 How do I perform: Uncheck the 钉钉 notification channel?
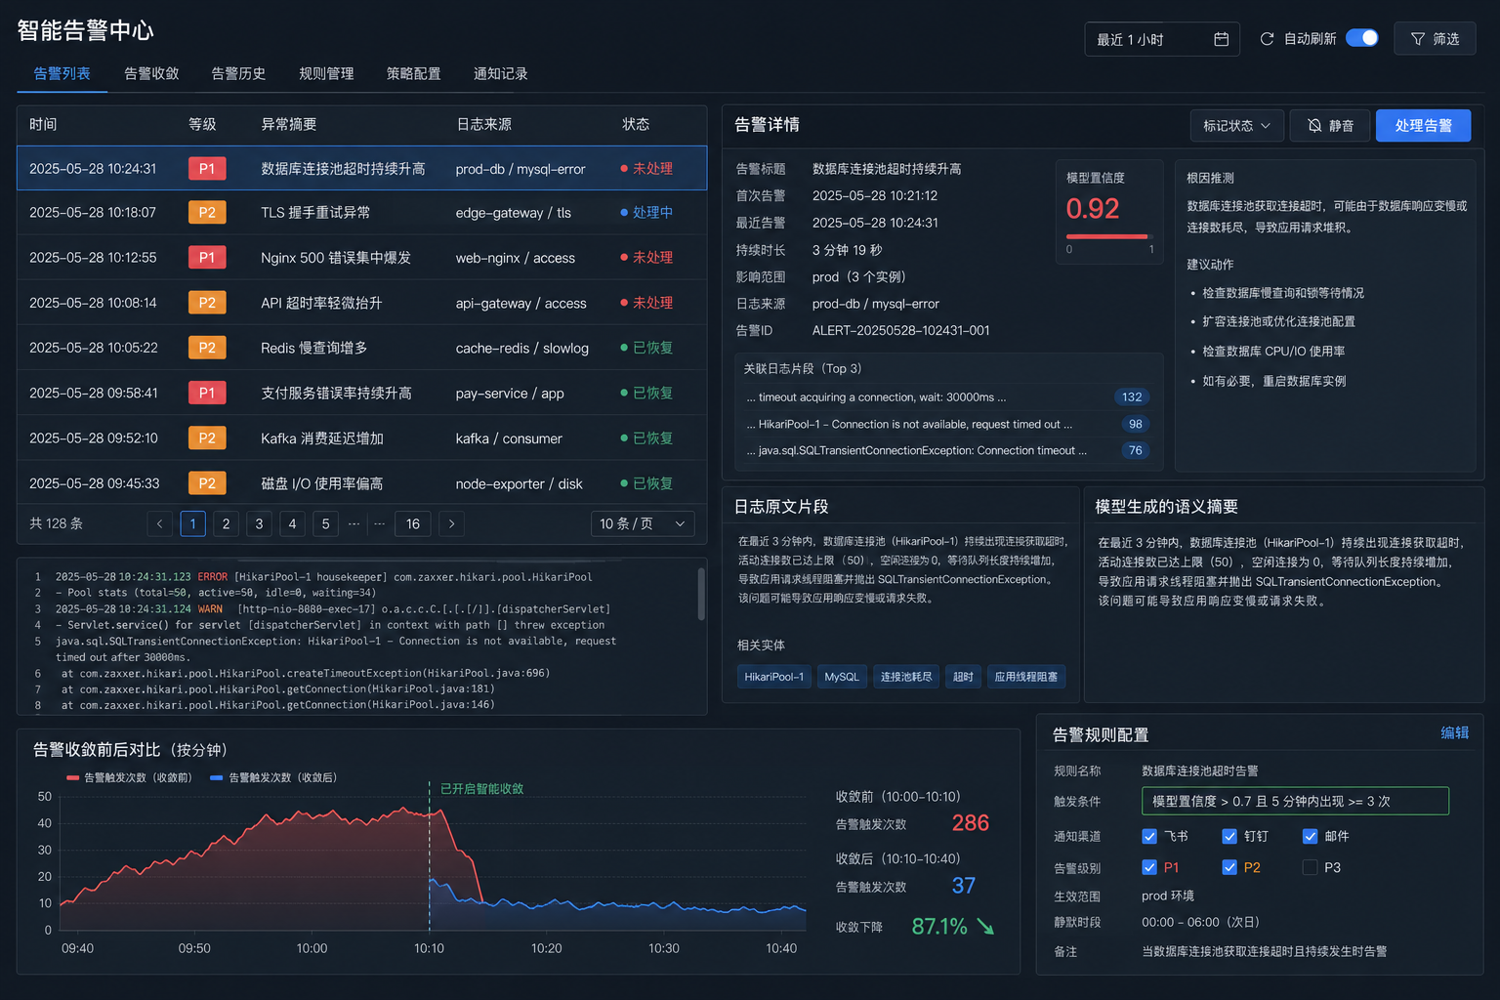coord(1229,837)
